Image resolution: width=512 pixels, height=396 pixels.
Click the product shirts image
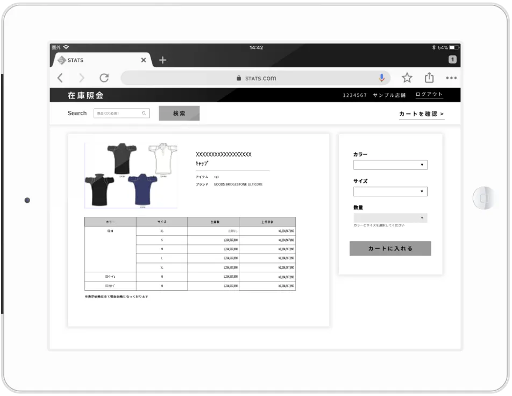[131, 175]
